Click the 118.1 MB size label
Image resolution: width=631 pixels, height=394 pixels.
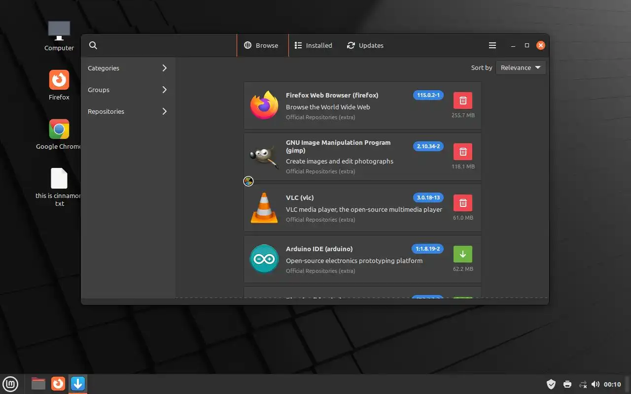(463, 166)
